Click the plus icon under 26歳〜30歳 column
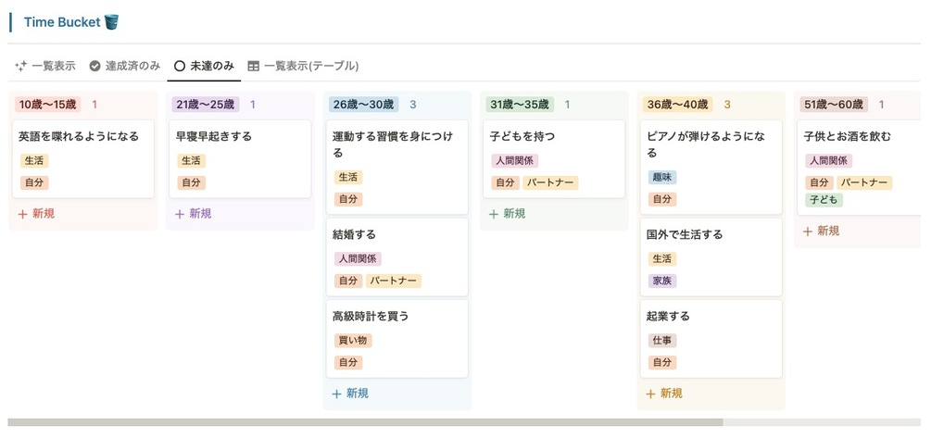Viewport: 931px width, 438px height. pyautogui.click(x=337, y=394)
